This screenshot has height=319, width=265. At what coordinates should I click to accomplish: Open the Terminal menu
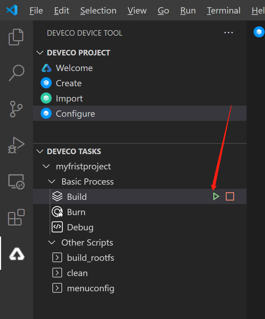tap(223, 11)
